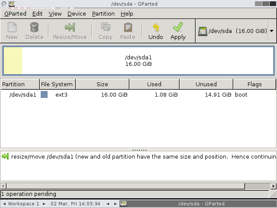Click the Delete partition trash icon

(35, 27)
